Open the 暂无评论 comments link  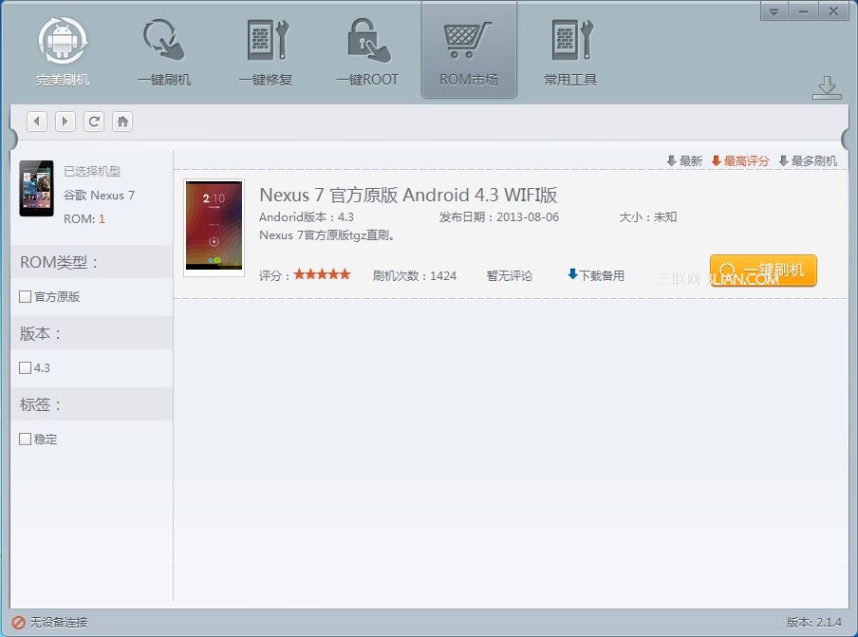pyautogui.click(x=510, y=276)
